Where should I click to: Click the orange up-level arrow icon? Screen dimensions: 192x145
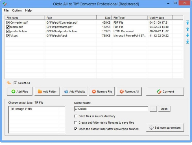pos(9,83)
